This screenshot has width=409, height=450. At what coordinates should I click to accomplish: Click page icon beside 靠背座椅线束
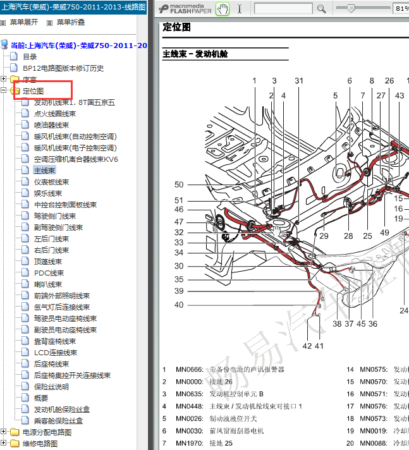pyautogui.click(x=25, y=341)
